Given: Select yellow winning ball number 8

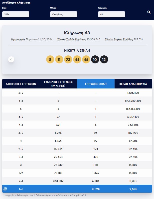Looking at the screenshot, I should 50,59.
